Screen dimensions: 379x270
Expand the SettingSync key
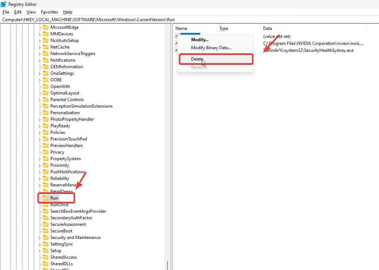coord(39,244)
